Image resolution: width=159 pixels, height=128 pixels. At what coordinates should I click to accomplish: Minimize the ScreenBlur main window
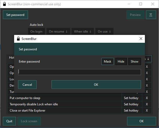pyautogui.click(x=129, y=4)
